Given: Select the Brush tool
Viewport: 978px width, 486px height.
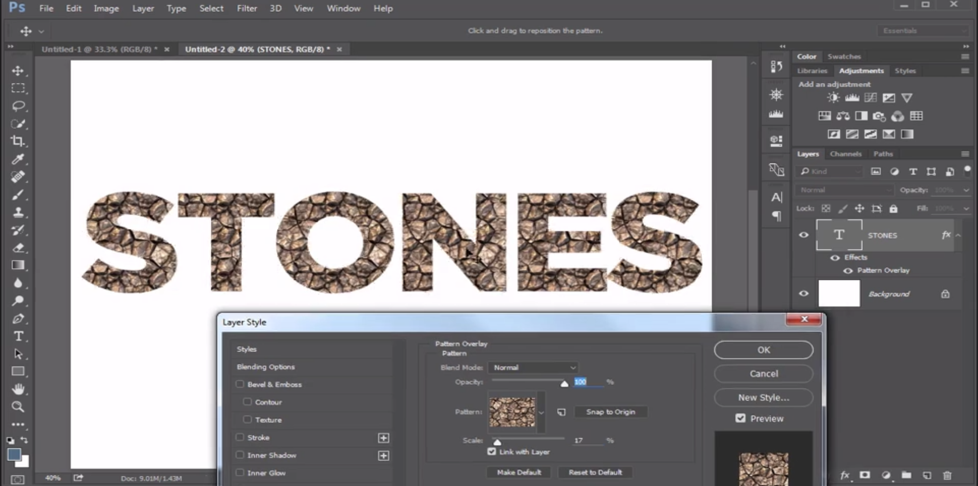Looking at the screenshot, I should pyautogui.click(x=18, y=194).
